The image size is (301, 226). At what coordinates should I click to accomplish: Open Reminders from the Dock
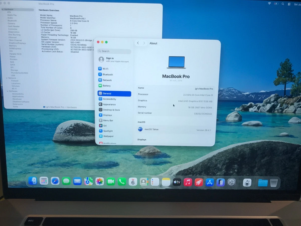(x=155, y=182)
